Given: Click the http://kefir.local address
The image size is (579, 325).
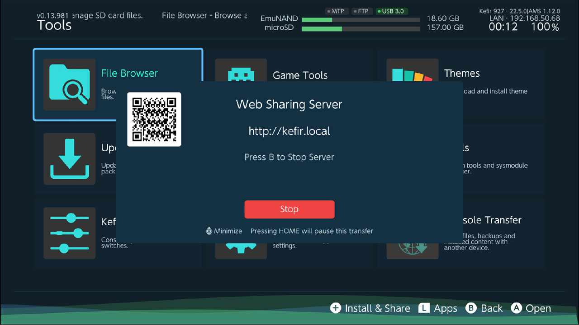Looking at the screenshot, I should 289,131.
